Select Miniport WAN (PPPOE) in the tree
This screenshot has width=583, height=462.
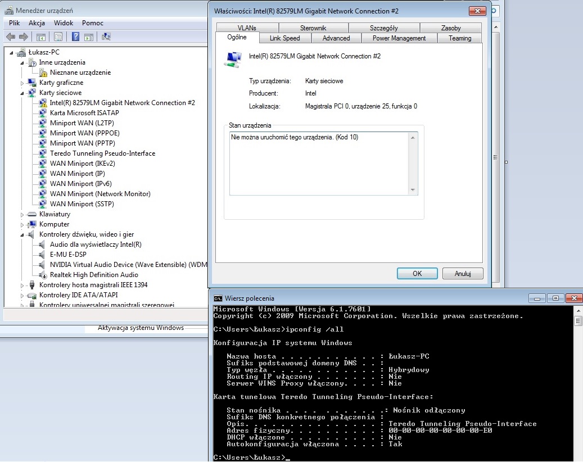coord(85,133)
